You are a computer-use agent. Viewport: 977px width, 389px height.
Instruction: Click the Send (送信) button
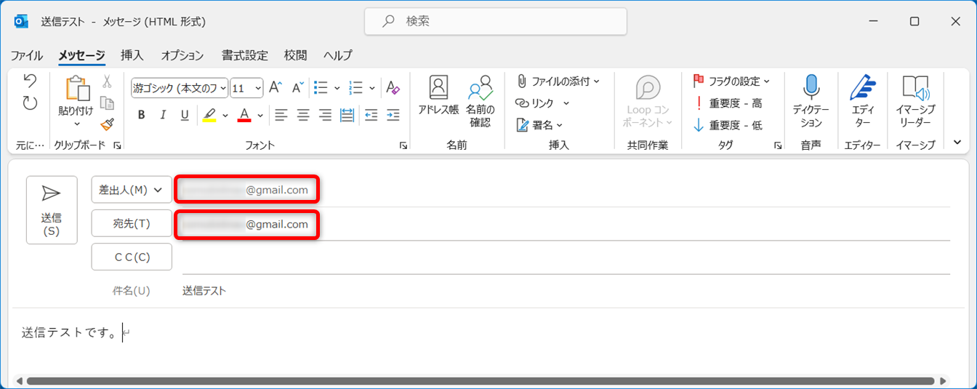pos(51,209)
